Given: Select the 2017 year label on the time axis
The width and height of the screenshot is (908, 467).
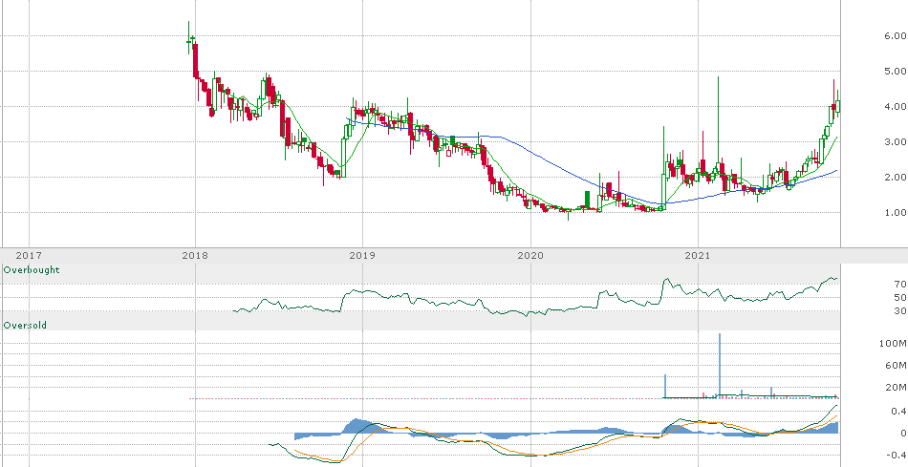Looking at the screenshot, I should (29, 255).
